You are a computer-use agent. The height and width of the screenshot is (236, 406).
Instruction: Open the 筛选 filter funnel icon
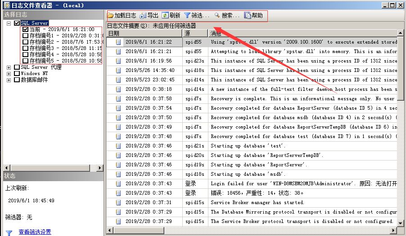coord(187,15)
